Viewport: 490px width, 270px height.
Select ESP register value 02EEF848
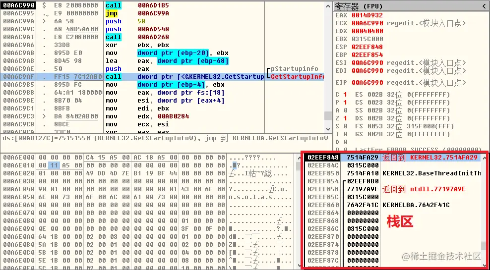tap(367, 47)
